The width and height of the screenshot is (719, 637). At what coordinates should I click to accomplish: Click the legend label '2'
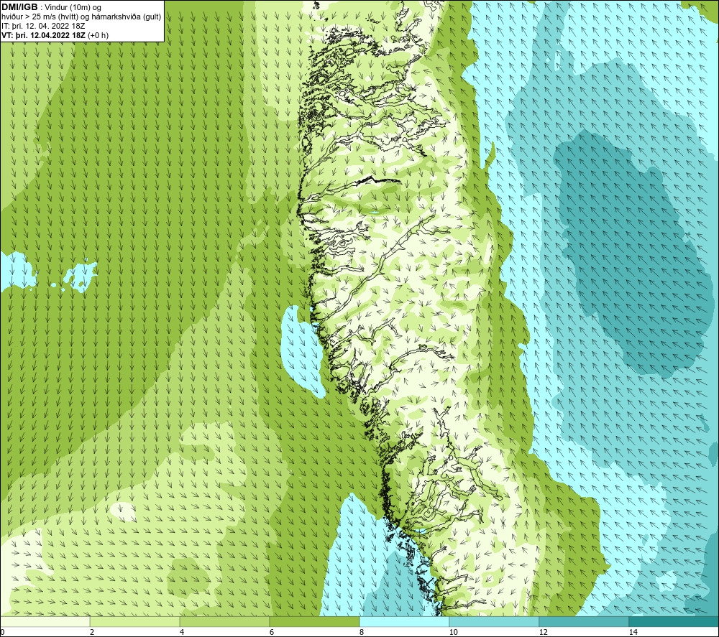(x=92, y=632)
